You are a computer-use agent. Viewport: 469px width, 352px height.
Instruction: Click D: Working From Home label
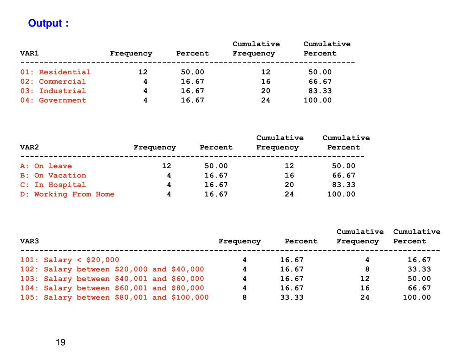pos(67,194)
